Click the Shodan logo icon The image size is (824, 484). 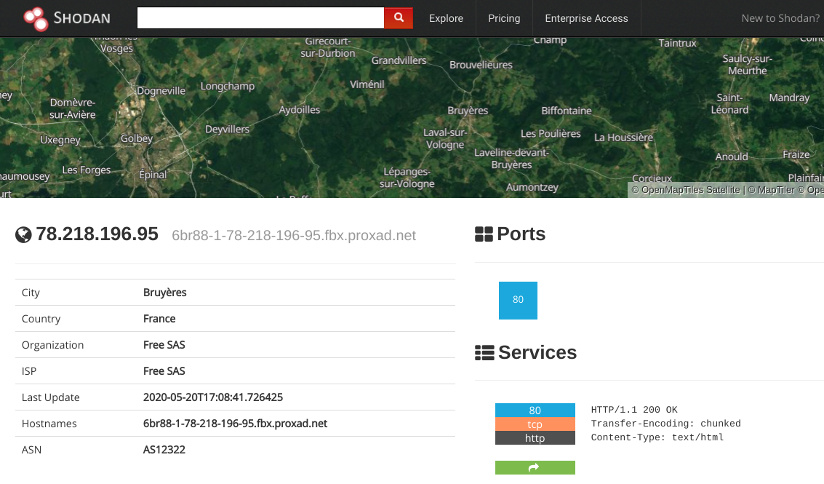tap(36, 18)
